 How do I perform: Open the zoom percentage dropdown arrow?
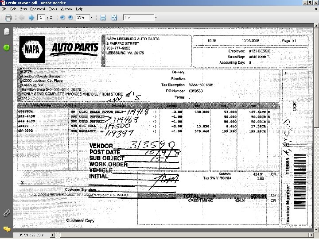click(x=91, y=17)
